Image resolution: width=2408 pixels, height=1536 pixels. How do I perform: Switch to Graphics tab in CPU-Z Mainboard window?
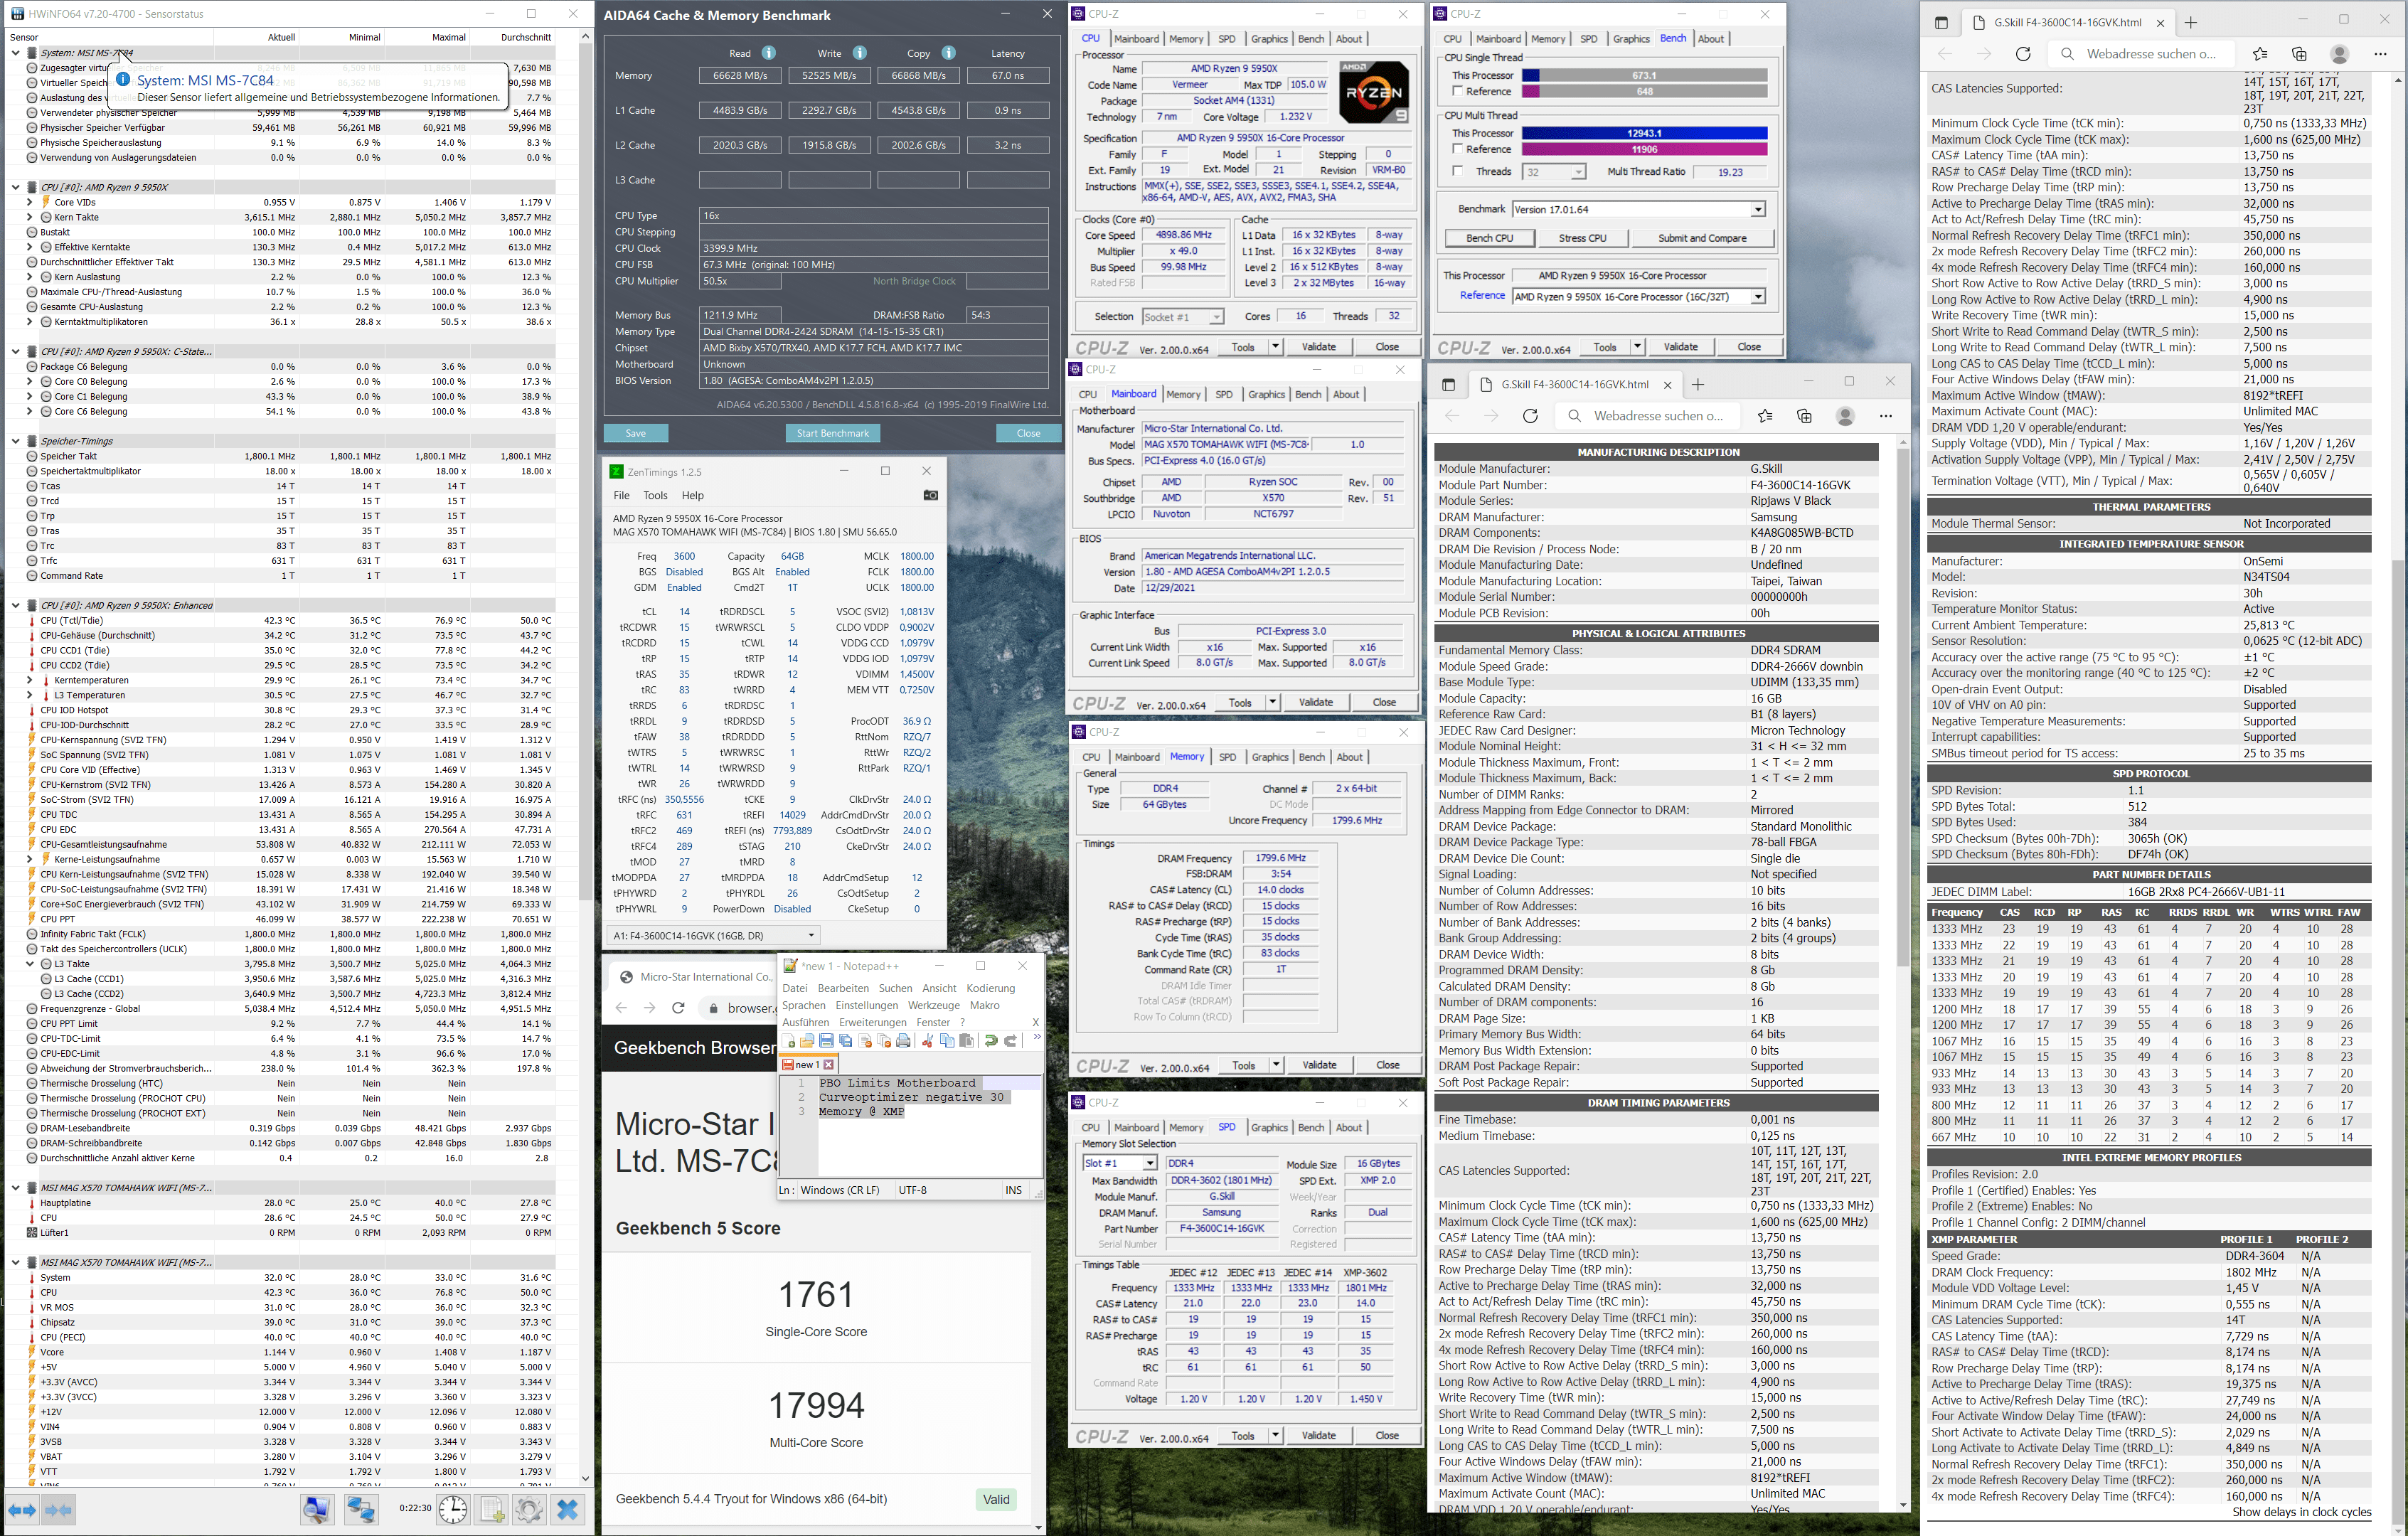1266,395
